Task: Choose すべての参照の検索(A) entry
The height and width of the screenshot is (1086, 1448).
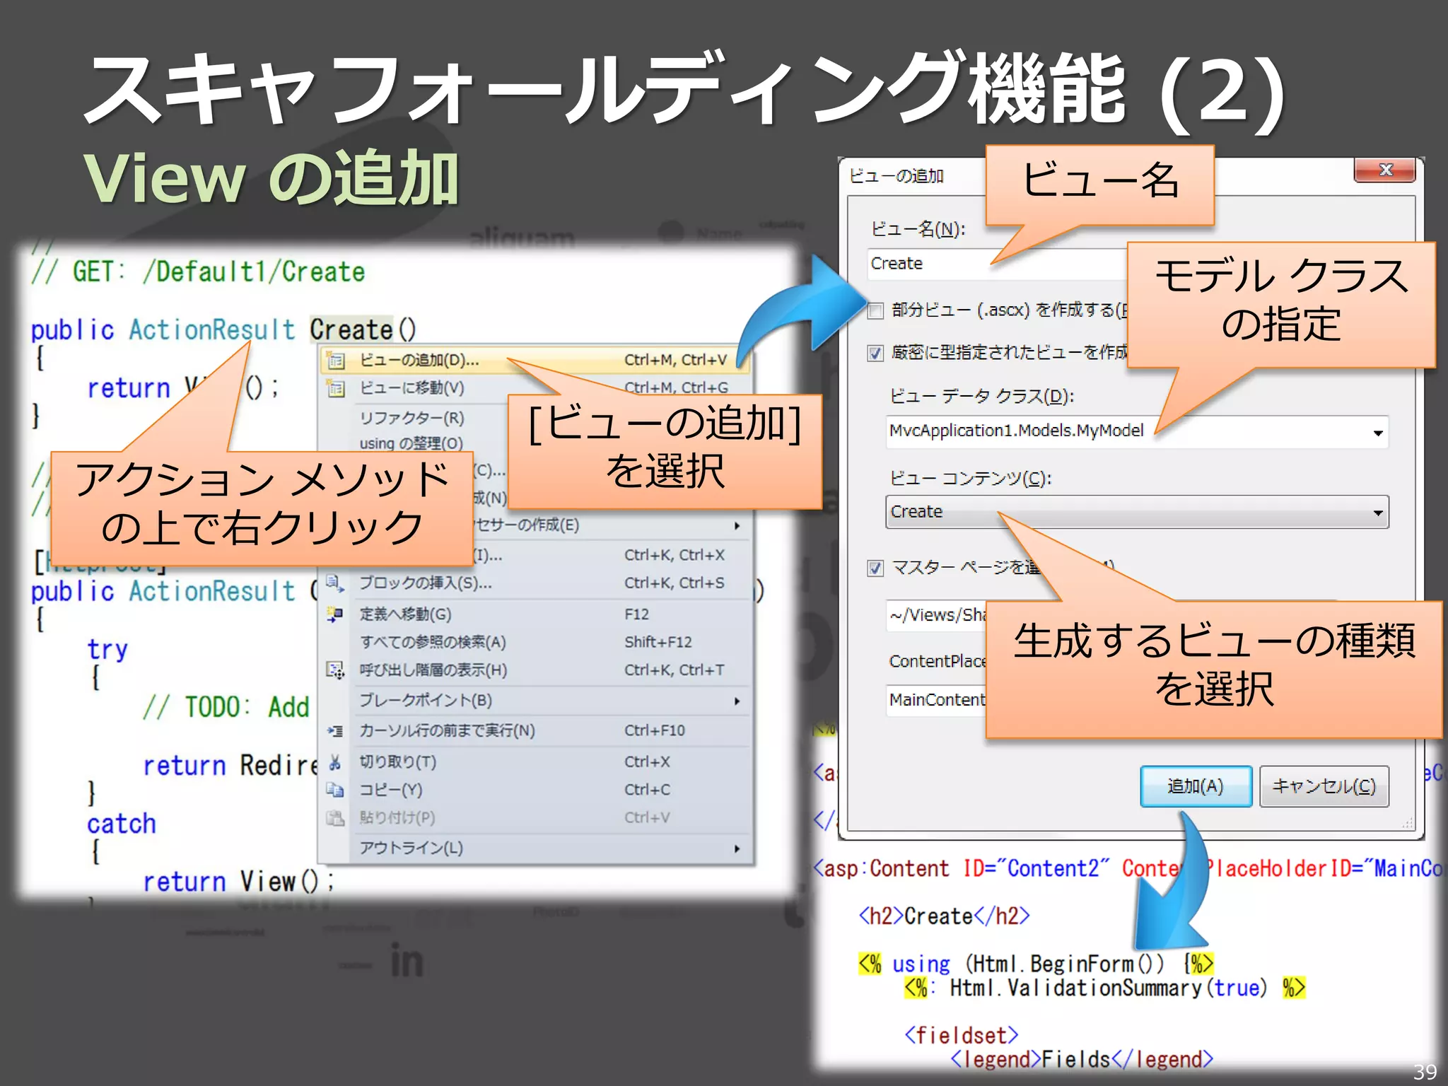Action: click(x=535, y=642)
